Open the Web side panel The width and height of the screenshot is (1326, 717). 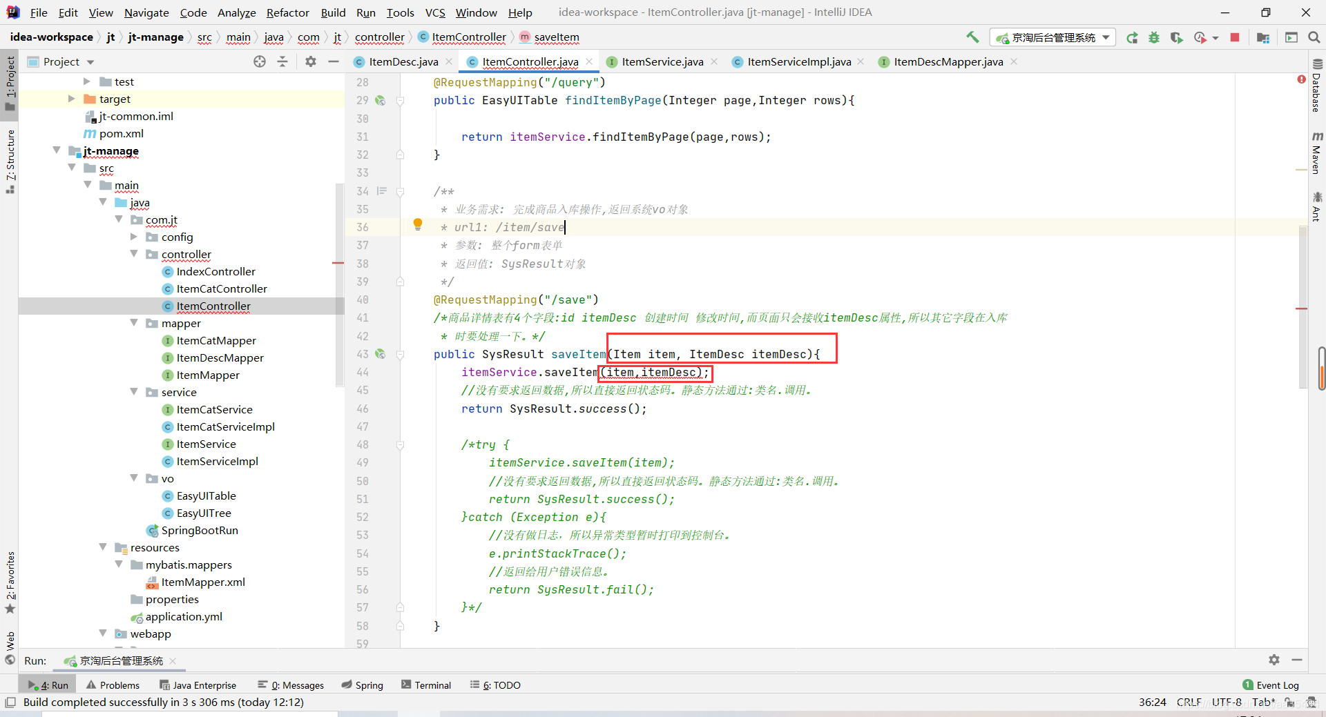coord(10,647)
